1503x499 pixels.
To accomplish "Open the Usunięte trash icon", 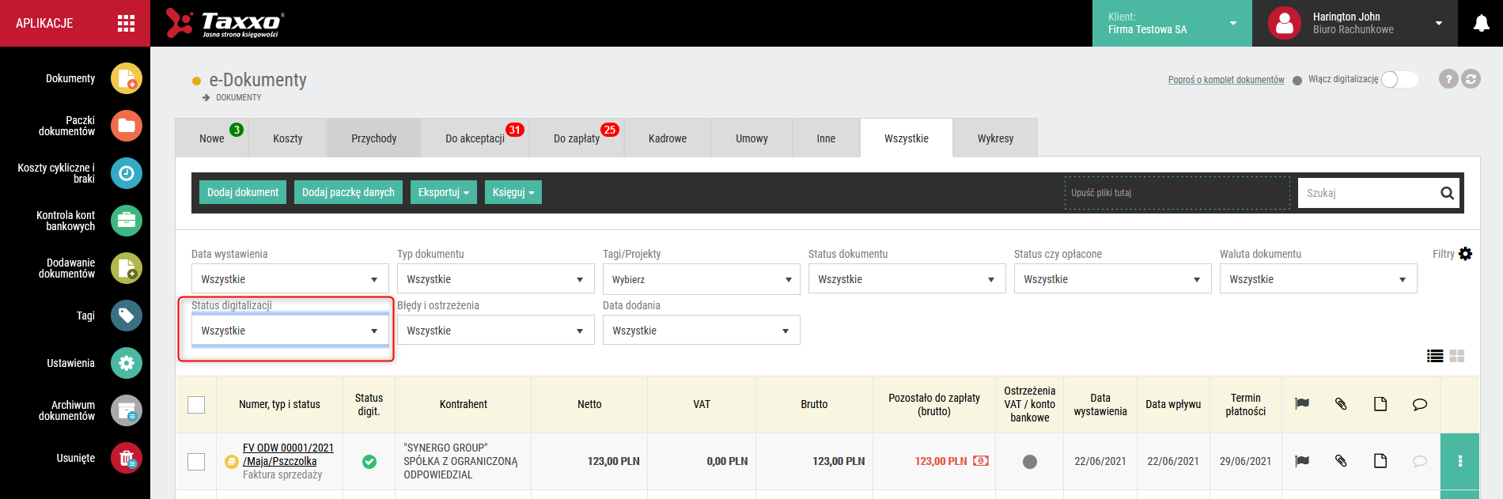I will 127,458.
